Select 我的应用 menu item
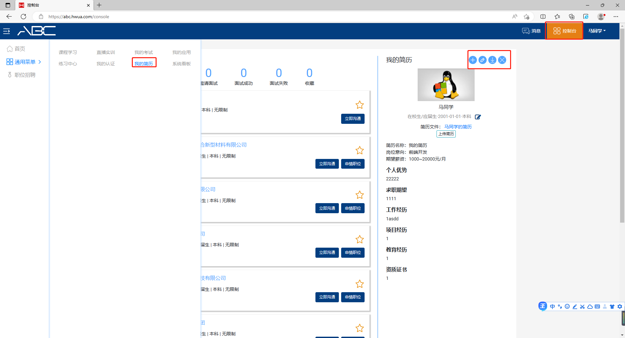 click(x=182, y=52)
